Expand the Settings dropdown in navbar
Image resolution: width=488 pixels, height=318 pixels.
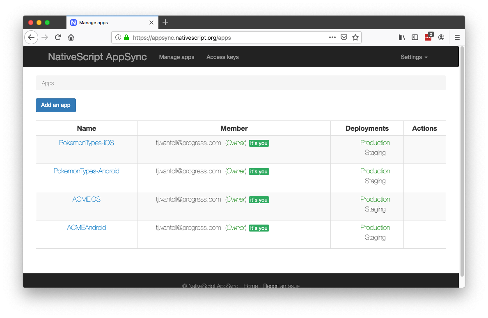click(x=414, y=57)
